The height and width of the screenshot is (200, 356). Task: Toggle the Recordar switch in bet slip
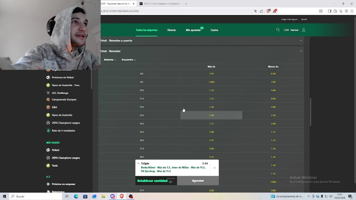click(171, 182)
